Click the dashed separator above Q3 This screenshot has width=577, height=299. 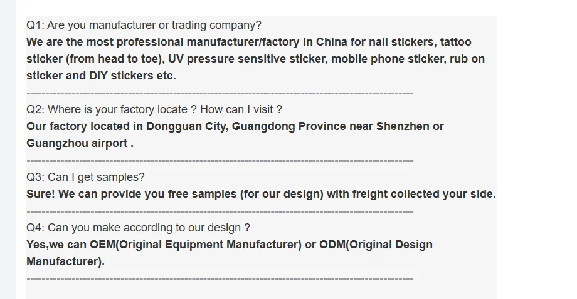click(220, 161)
